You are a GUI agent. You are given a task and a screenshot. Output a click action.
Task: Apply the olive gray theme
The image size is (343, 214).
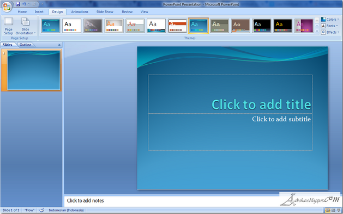pos(219,26)
